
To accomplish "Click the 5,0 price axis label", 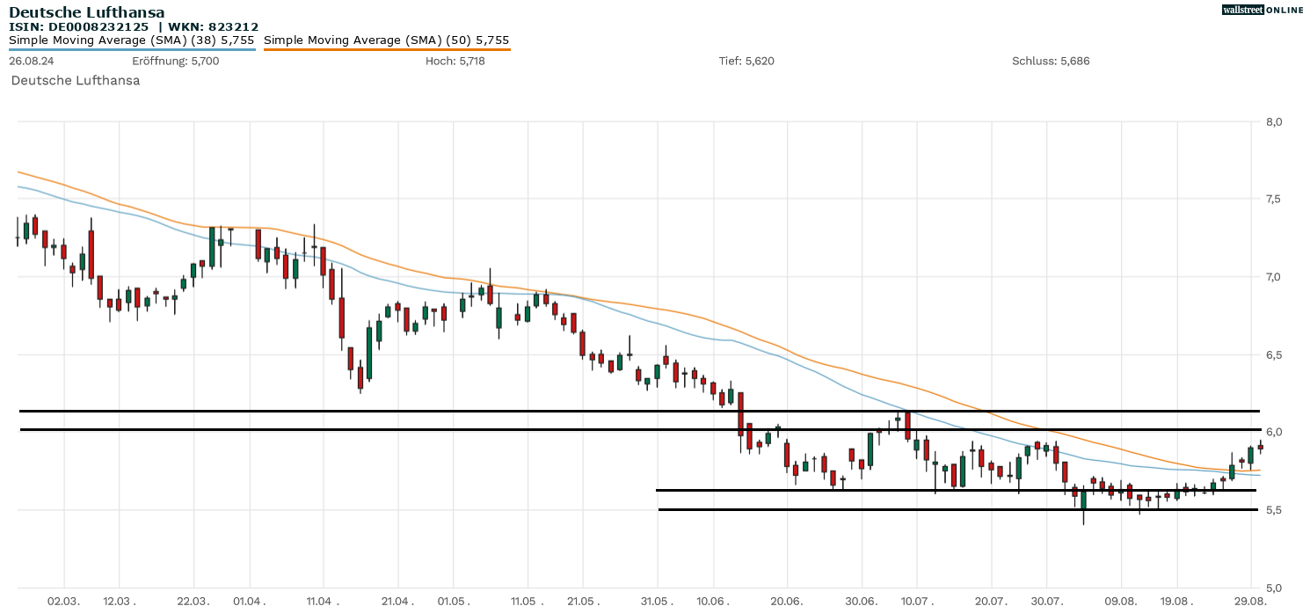I will point(1274,588).
